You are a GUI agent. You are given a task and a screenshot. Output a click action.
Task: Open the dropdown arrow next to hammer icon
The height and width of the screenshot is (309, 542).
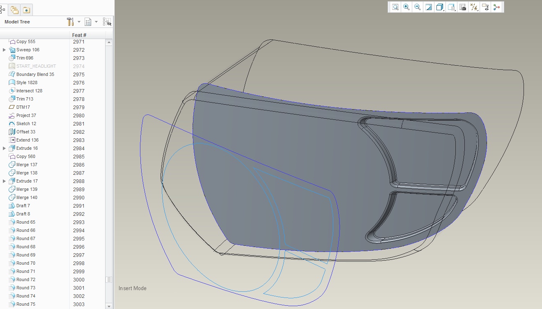click(x=78, y=22)
